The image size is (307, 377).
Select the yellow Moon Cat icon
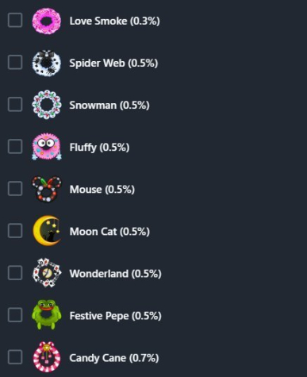pos(47,231)
